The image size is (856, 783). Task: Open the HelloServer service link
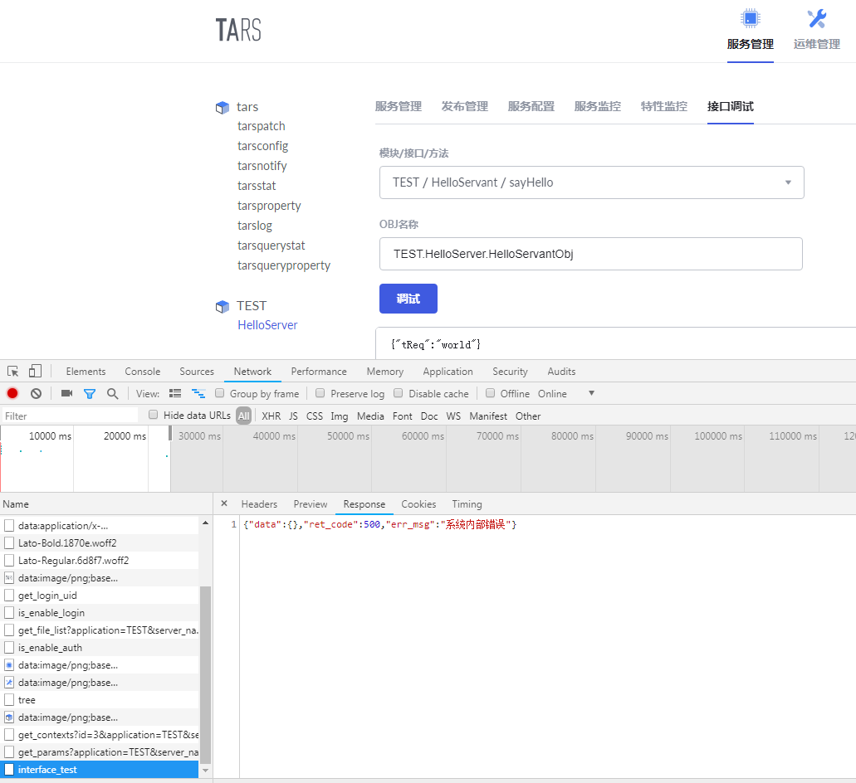point(267,324)
